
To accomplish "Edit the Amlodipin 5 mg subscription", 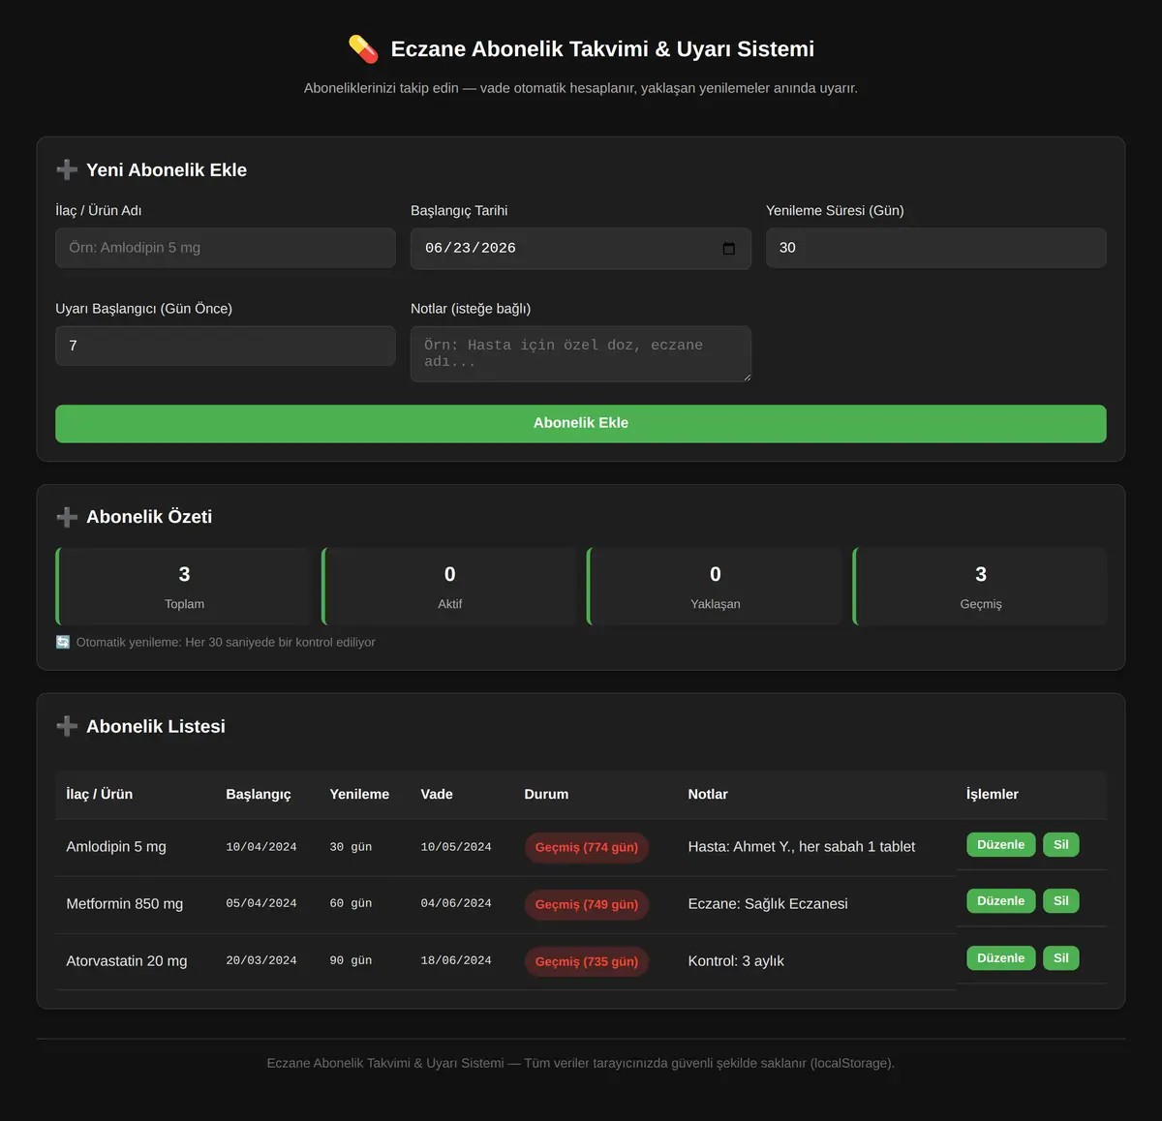I will [x=1001, y=845].
